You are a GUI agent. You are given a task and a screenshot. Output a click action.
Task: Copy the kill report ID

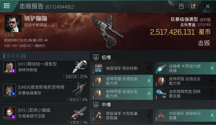point(73,7)
